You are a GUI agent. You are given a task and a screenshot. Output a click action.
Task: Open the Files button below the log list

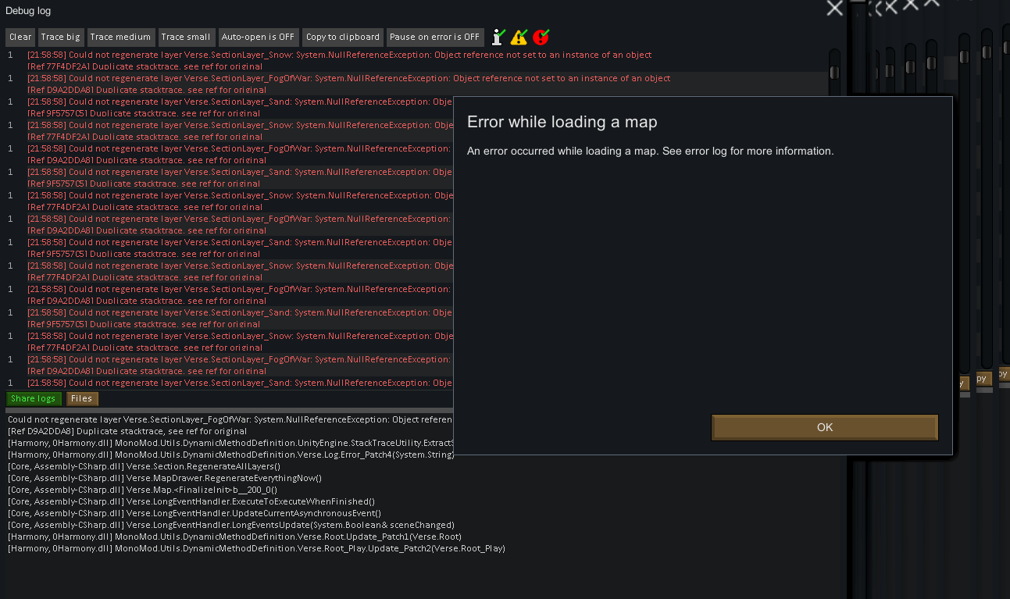[x=82, y=398]
